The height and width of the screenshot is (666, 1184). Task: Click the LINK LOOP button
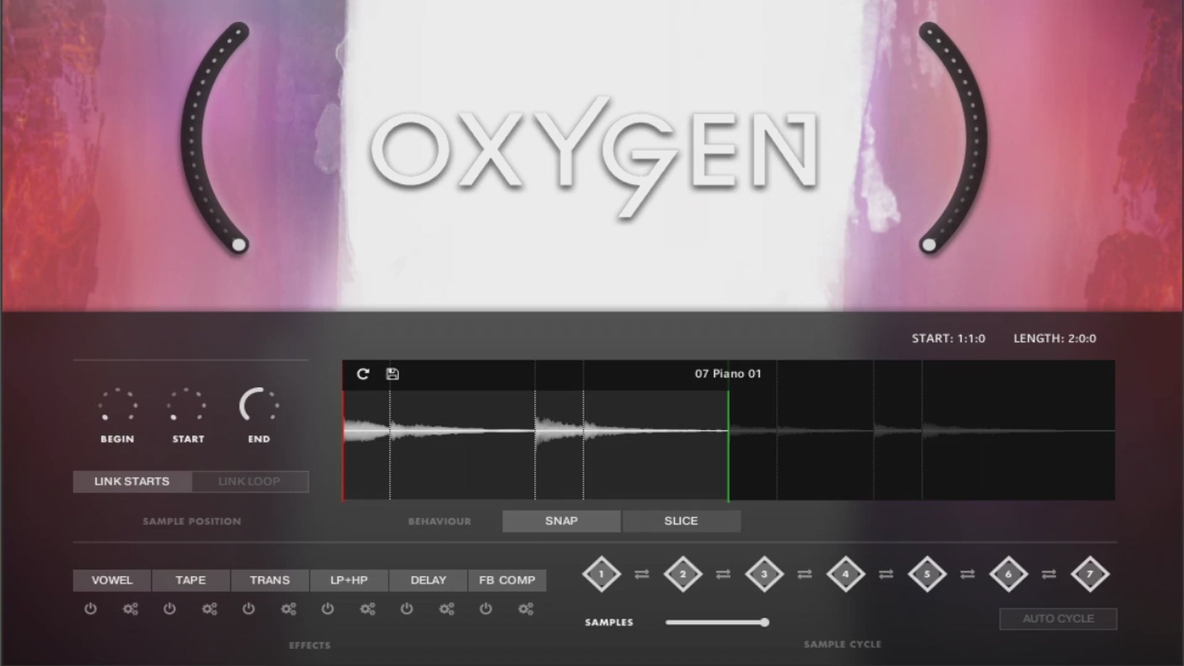tap(249, 482)
